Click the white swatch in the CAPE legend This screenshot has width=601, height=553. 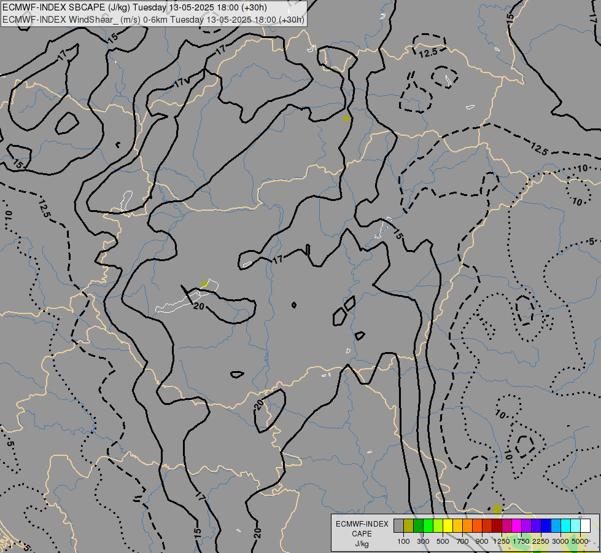pyautogui.click(x=586, y=525)
